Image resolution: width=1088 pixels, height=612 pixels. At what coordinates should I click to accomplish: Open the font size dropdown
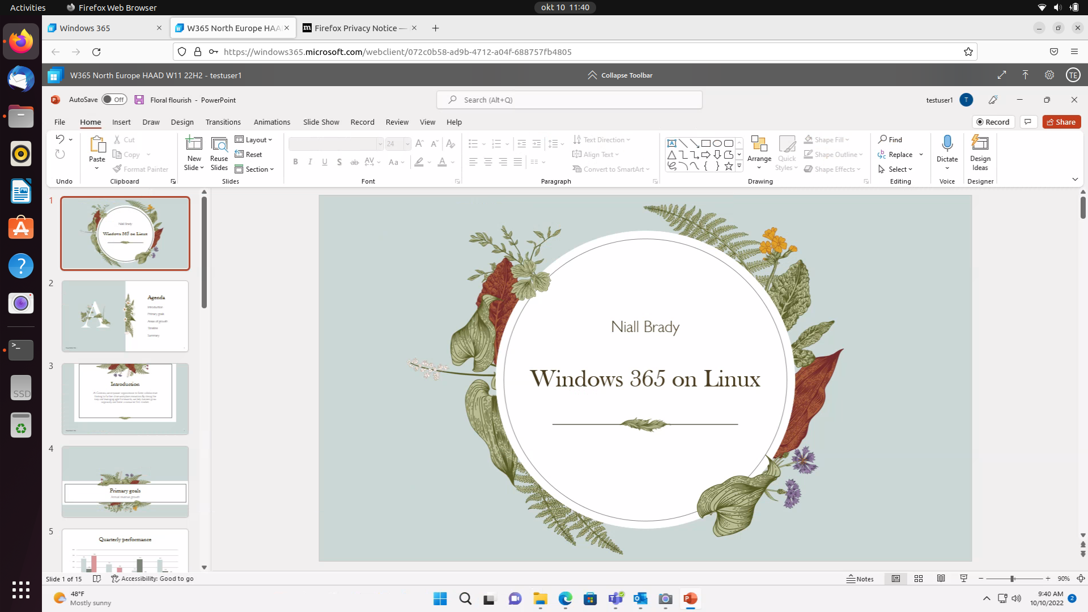point(407,144)
